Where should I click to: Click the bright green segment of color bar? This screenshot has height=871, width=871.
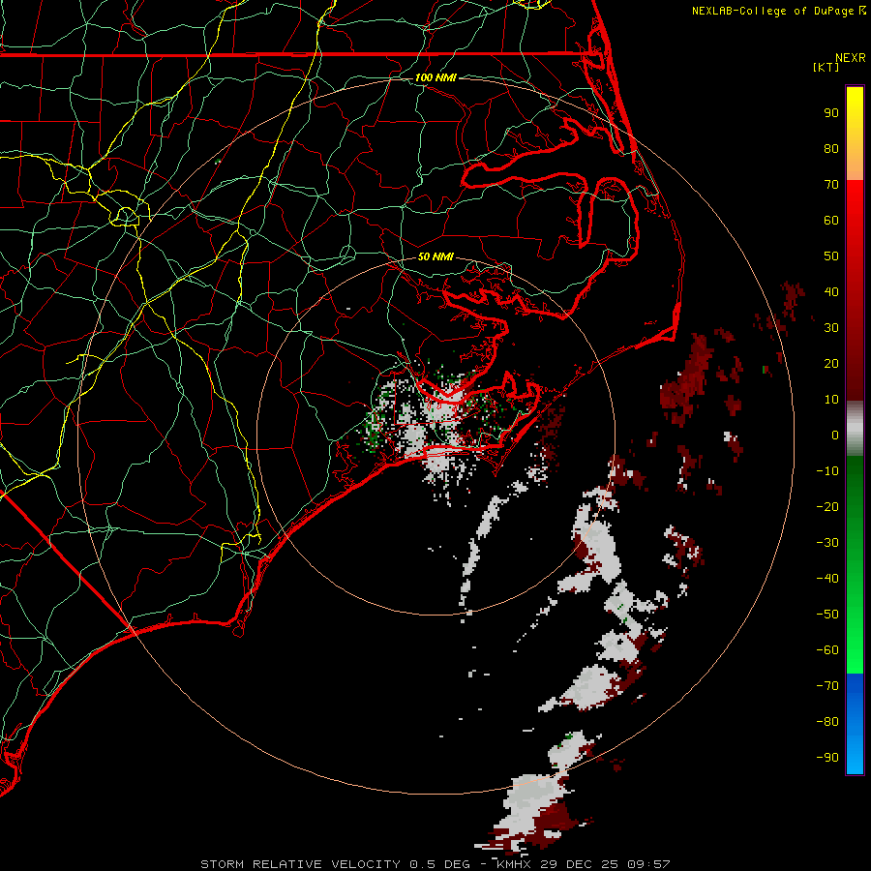pyautogui.click(x=855, y=564)
